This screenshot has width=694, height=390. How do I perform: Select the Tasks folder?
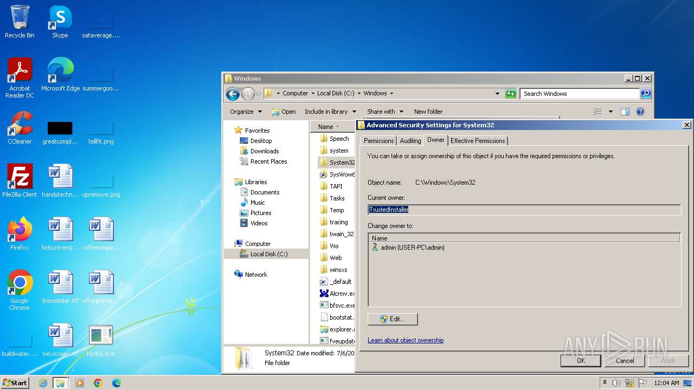(337, 198)
